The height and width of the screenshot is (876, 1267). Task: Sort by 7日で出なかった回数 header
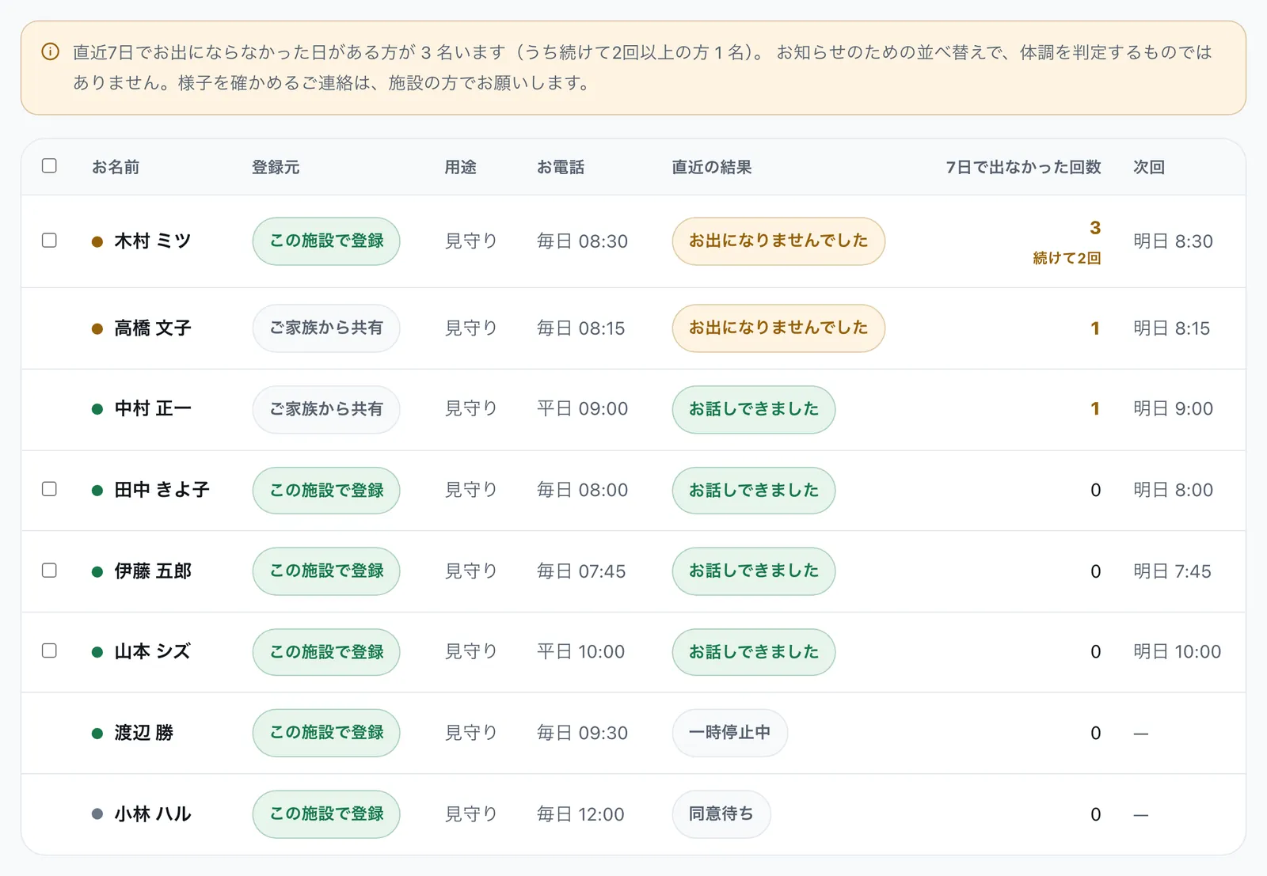[x=1023, y=167]
